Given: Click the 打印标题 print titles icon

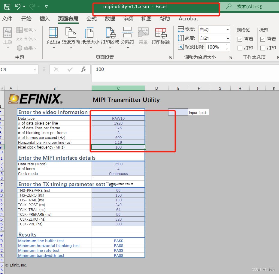Looking at the screenshot, I should 161,33.
